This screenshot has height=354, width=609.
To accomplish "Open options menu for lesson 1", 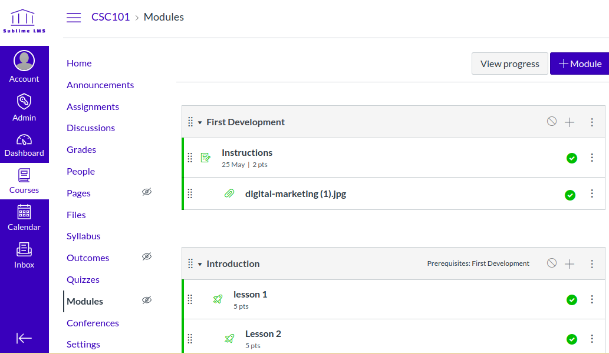I will 592,300.
